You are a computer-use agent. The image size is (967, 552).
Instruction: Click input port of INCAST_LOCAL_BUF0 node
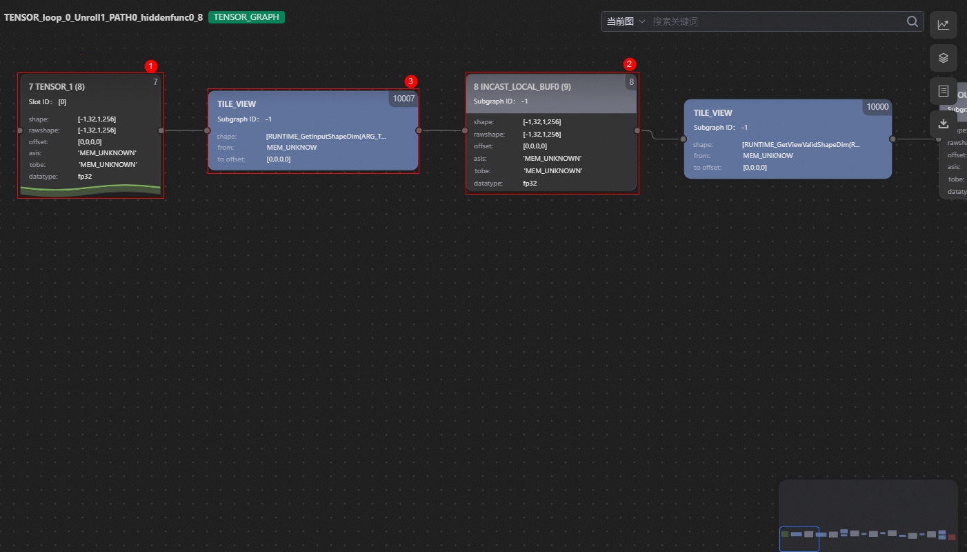tap(465, 130)
